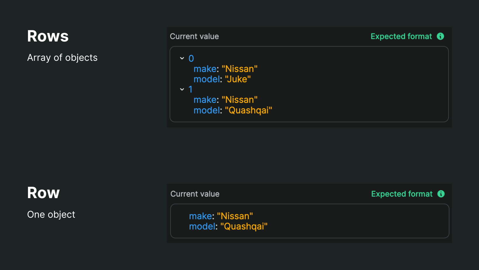
Task: Select index 1 in Rows array
Action: tap(190, 89)
